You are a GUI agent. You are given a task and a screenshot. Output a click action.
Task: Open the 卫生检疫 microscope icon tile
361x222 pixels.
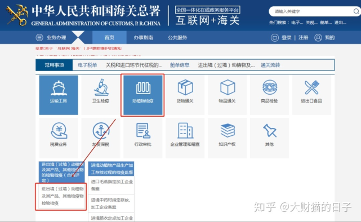101,95
